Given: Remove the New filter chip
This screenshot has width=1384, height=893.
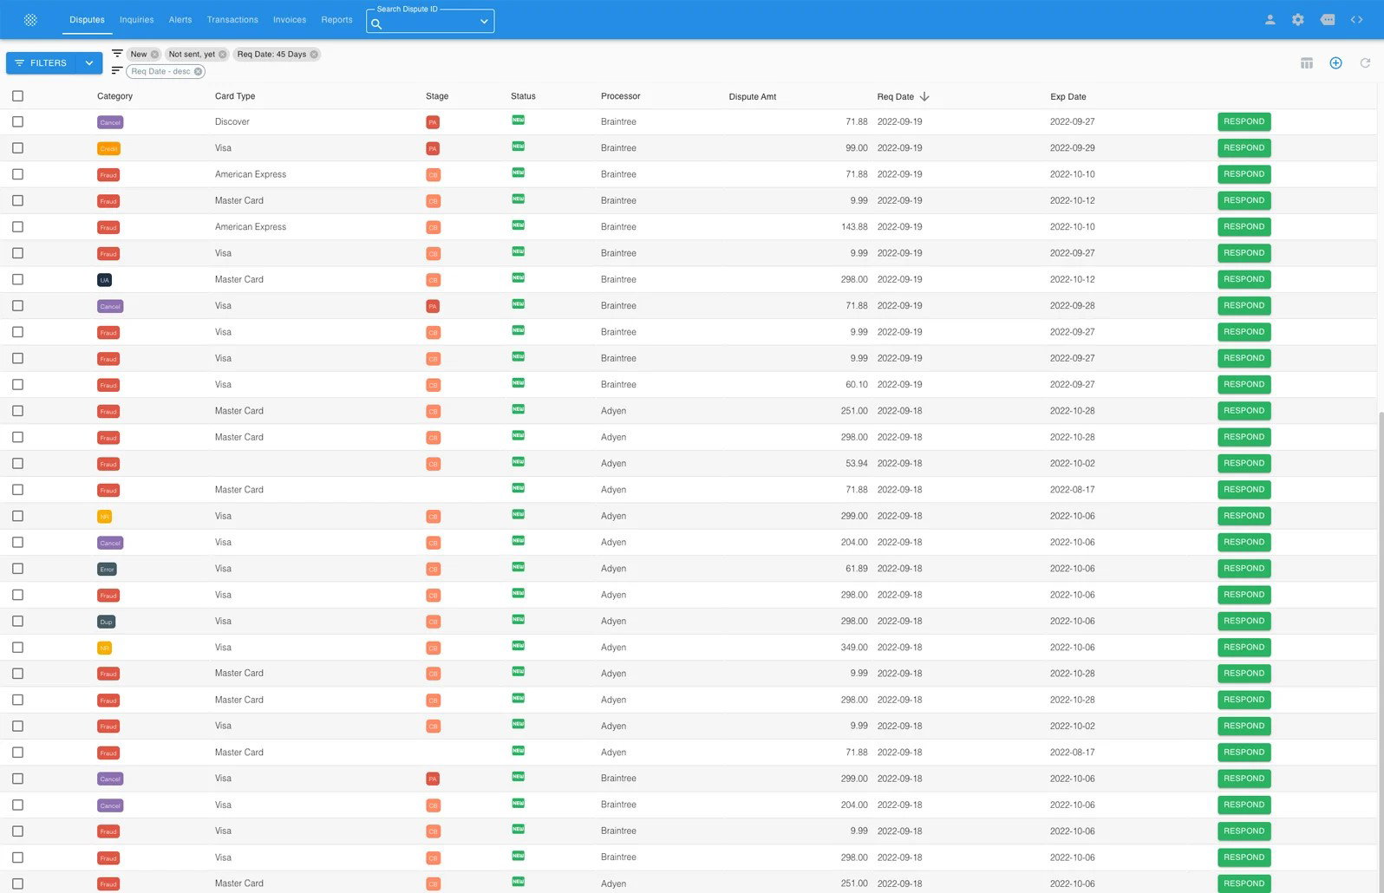Looking at the screenshot, I should [x=155, y=55].
